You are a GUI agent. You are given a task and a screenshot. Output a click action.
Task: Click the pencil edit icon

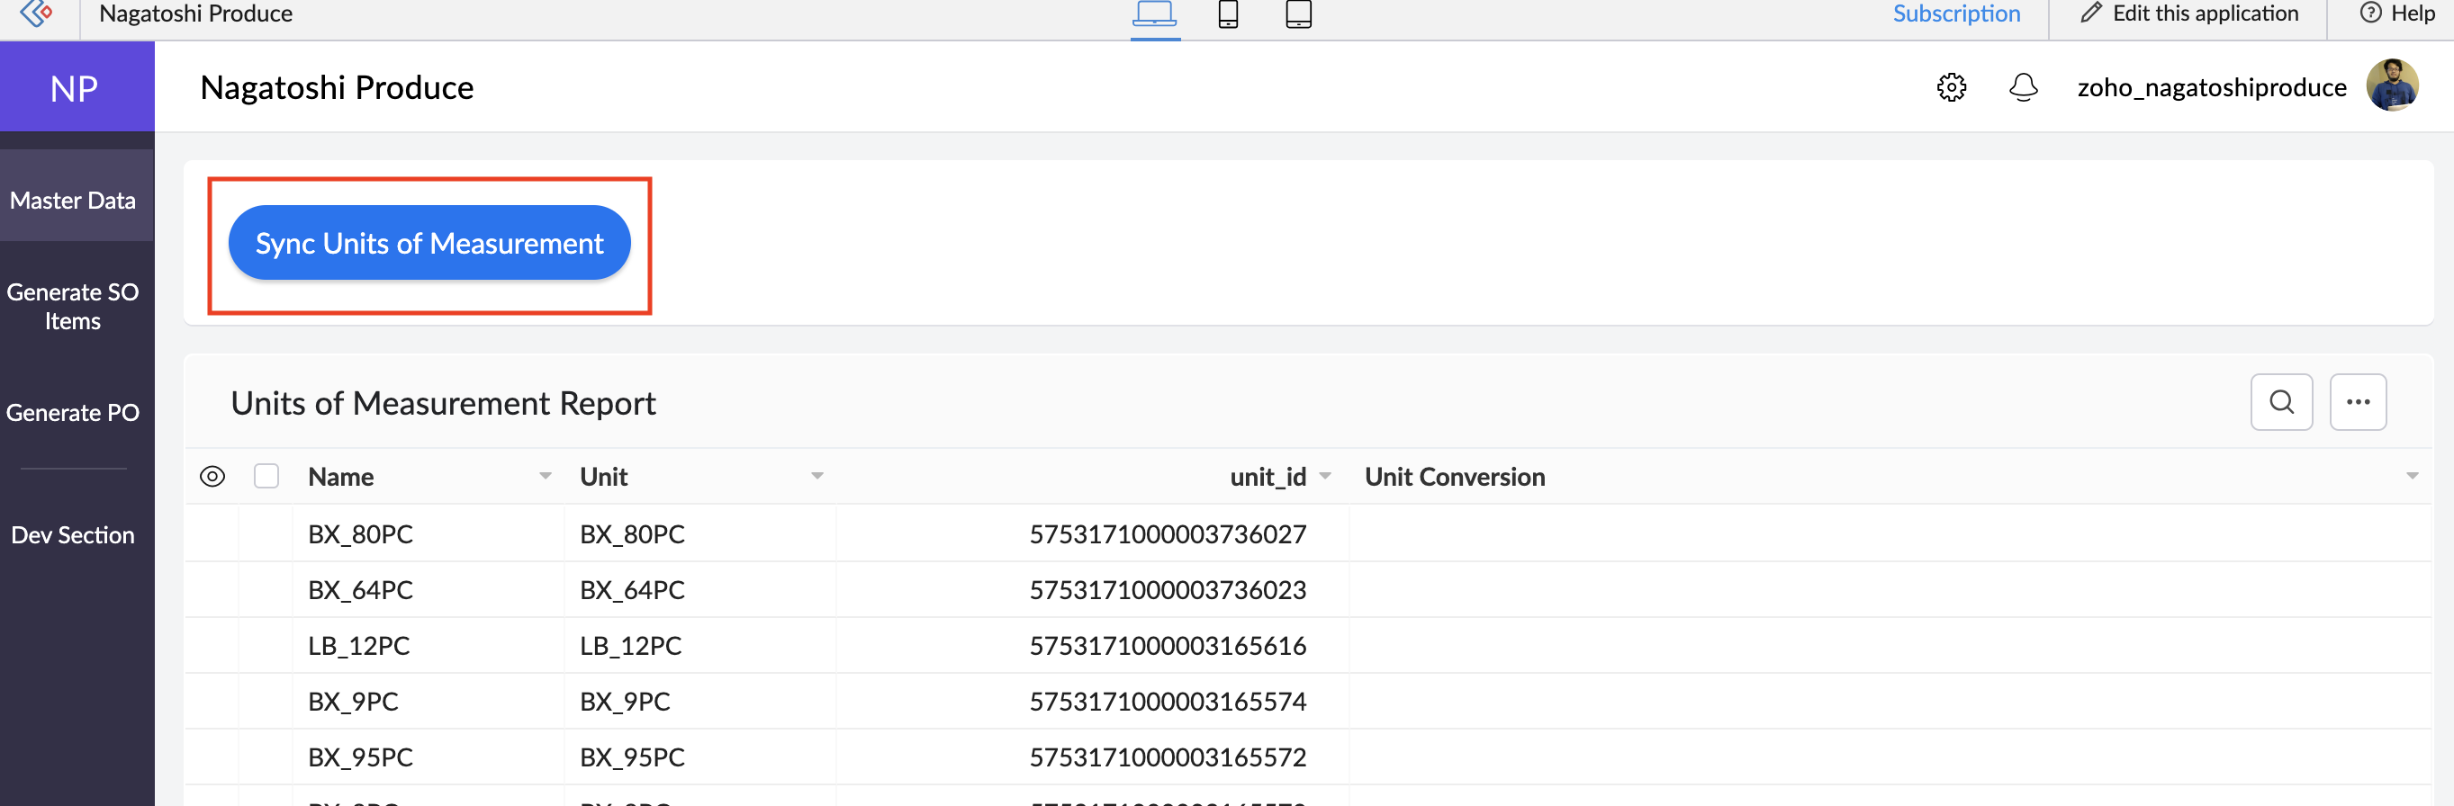click(x=2090, y=13)
